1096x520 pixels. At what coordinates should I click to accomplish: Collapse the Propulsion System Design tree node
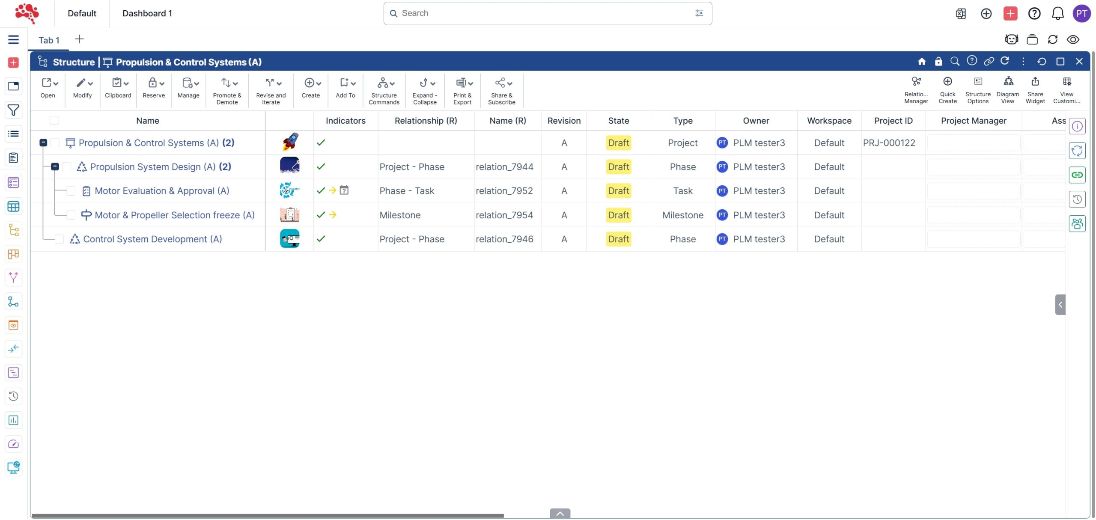(55, 167)
